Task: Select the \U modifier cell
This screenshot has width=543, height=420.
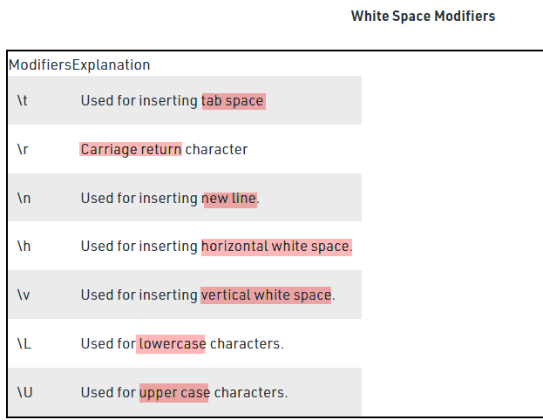Action: click(x=24, y=392)
